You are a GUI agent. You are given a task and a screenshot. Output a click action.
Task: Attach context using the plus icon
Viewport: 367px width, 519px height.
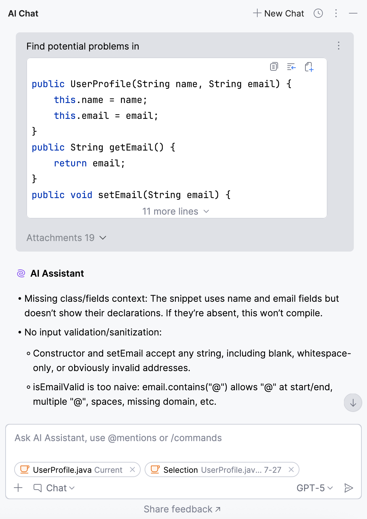click(x=18, y=487)
